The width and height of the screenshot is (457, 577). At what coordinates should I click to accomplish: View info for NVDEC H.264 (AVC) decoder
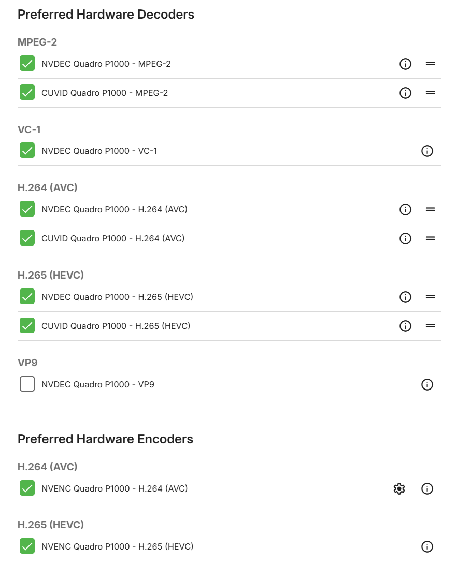(405, 209)
